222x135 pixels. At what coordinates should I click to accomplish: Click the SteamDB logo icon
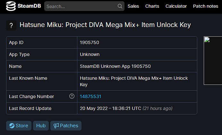pos(11,6)
